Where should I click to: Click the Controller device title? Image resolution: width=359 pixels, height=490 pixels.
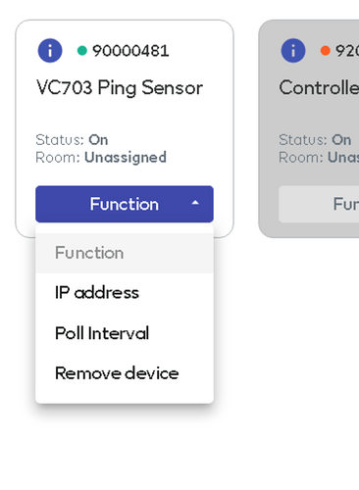point(319,88)
